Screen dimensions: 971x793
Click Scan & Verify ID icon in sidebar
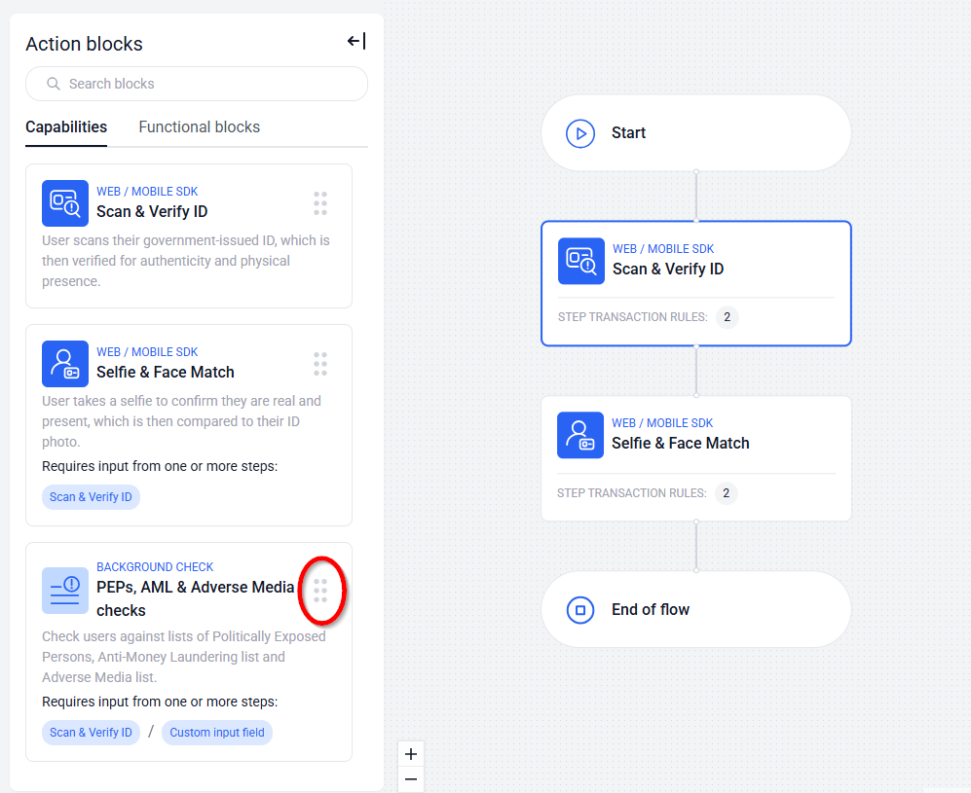(65, 203)
